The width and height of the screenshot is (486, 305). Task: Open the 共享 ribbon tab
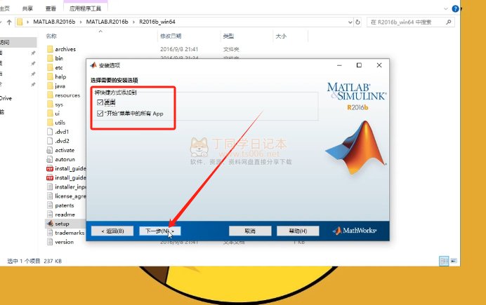pyautogui.click(x=27, y=8)
